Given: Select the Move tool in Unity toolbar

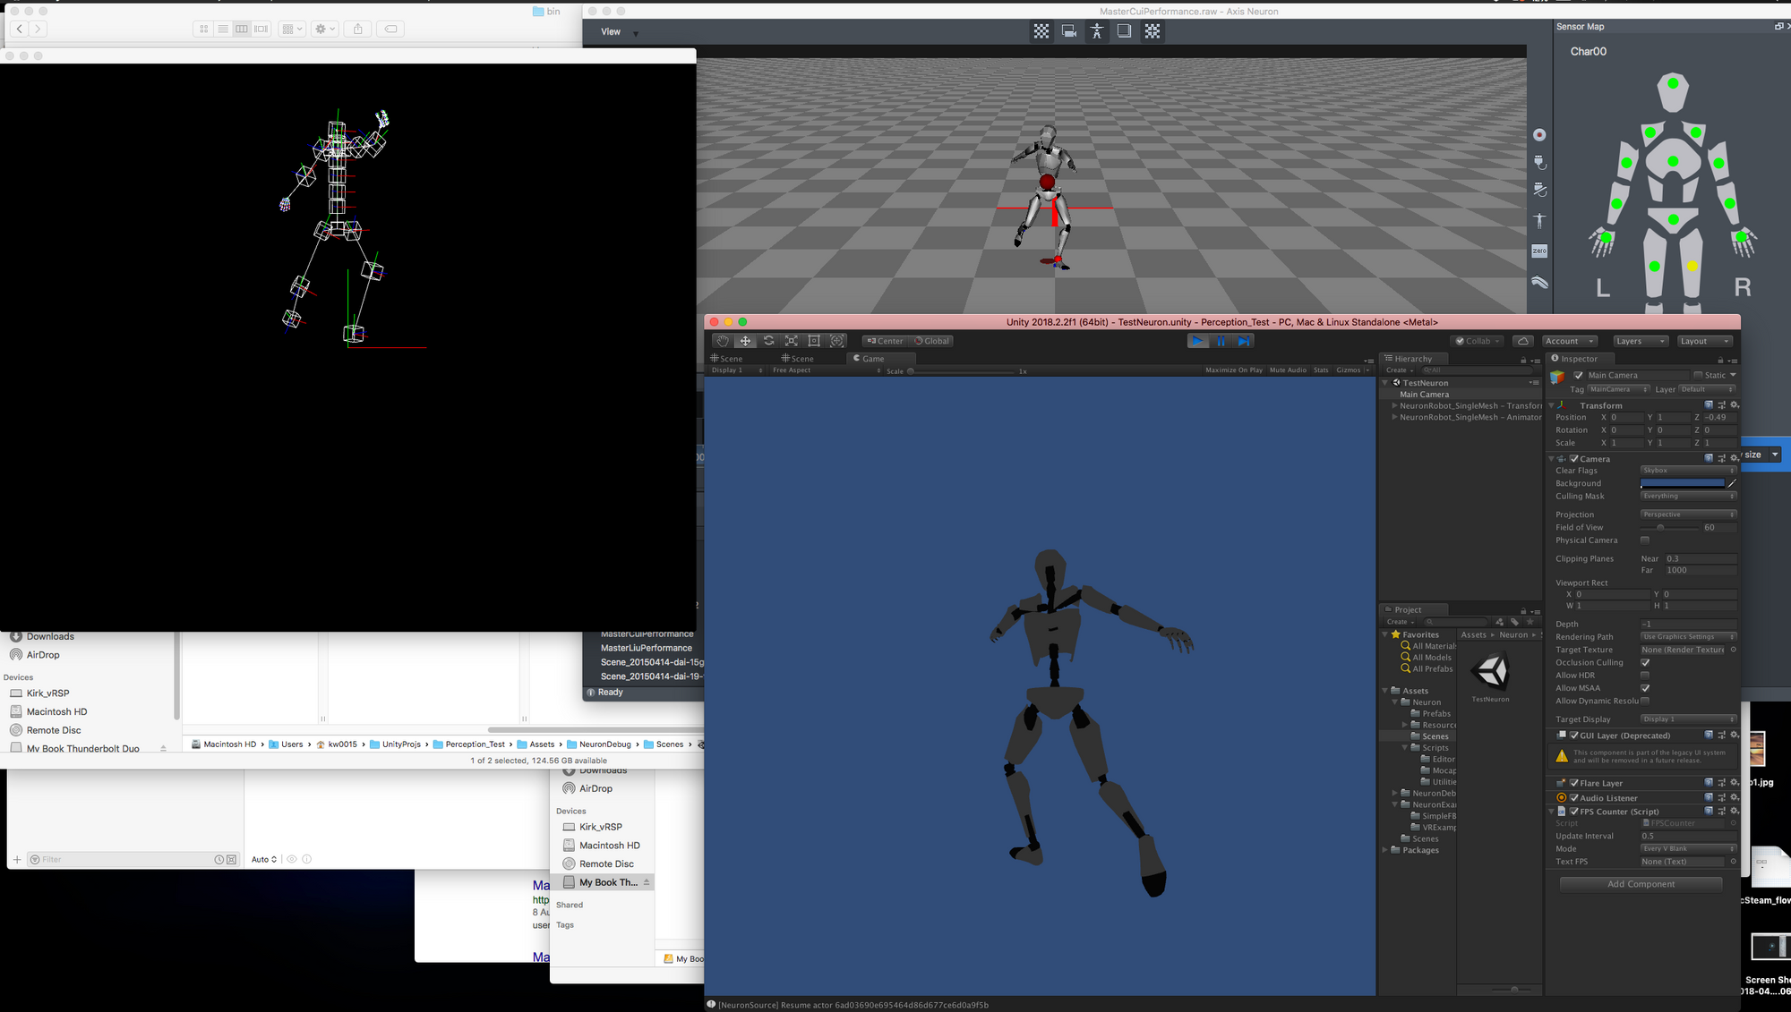Looking at the screenshot, I should 745,341.
